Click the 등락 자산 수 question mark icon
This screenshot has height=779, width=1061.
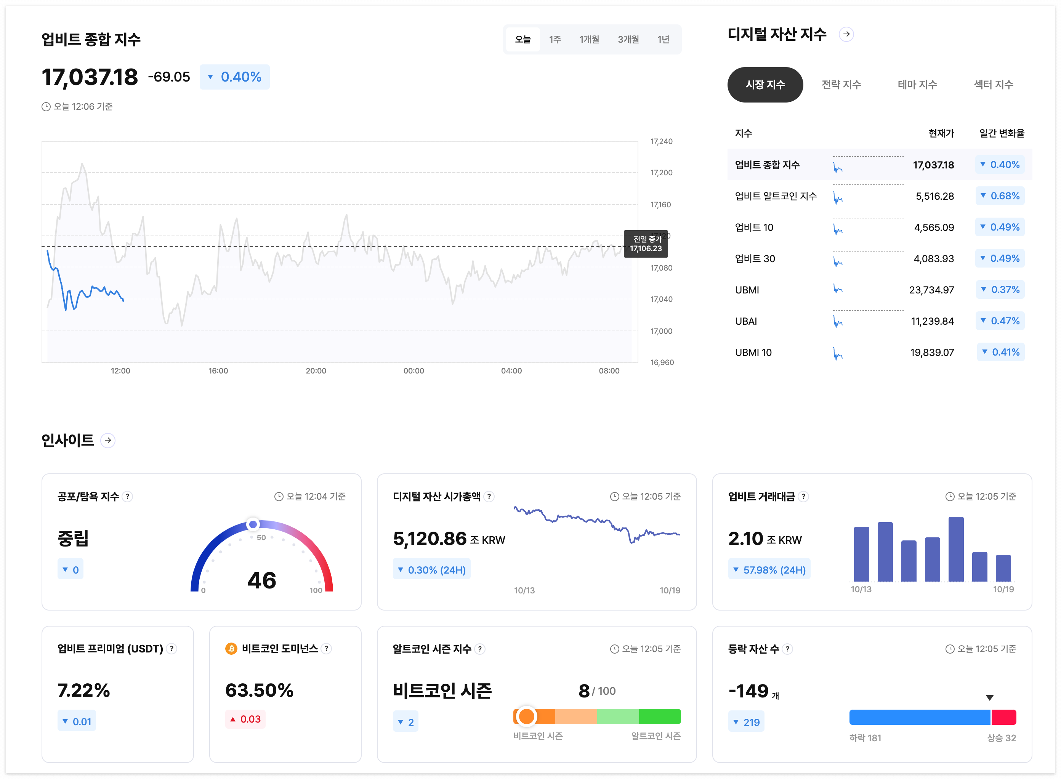tap(787, 649)
